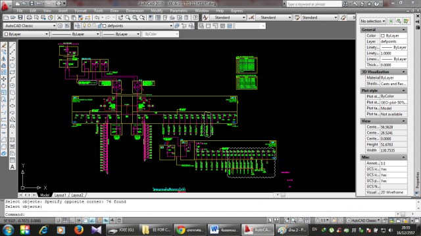Click the Quick Select icon in Properties palette
This screenshot has width=421, height=236.
tap(407, 21)
